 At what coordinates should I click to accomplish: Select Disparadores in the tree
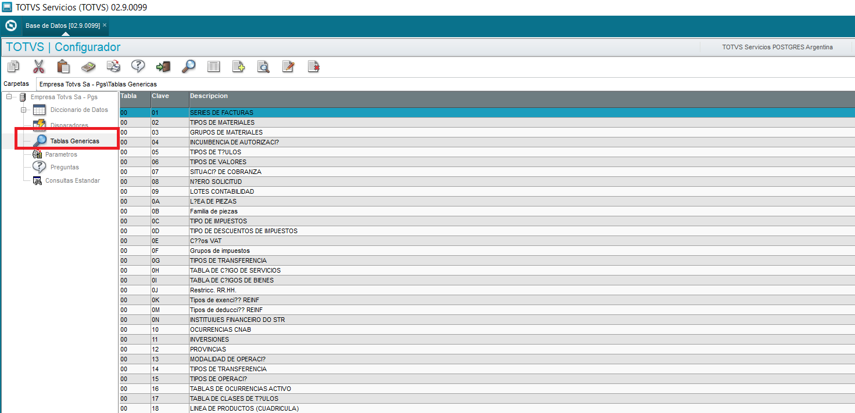pos(69,125)
